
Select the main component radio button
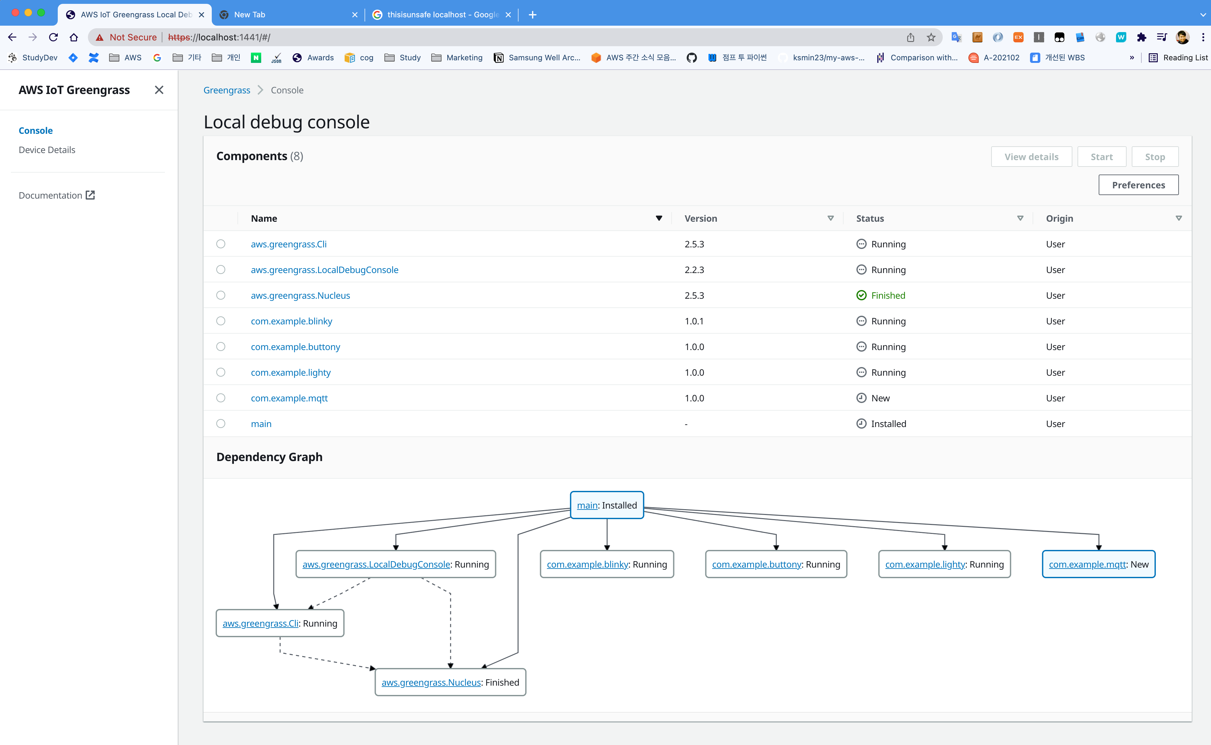pyautogui.click(x=221, y=423)
